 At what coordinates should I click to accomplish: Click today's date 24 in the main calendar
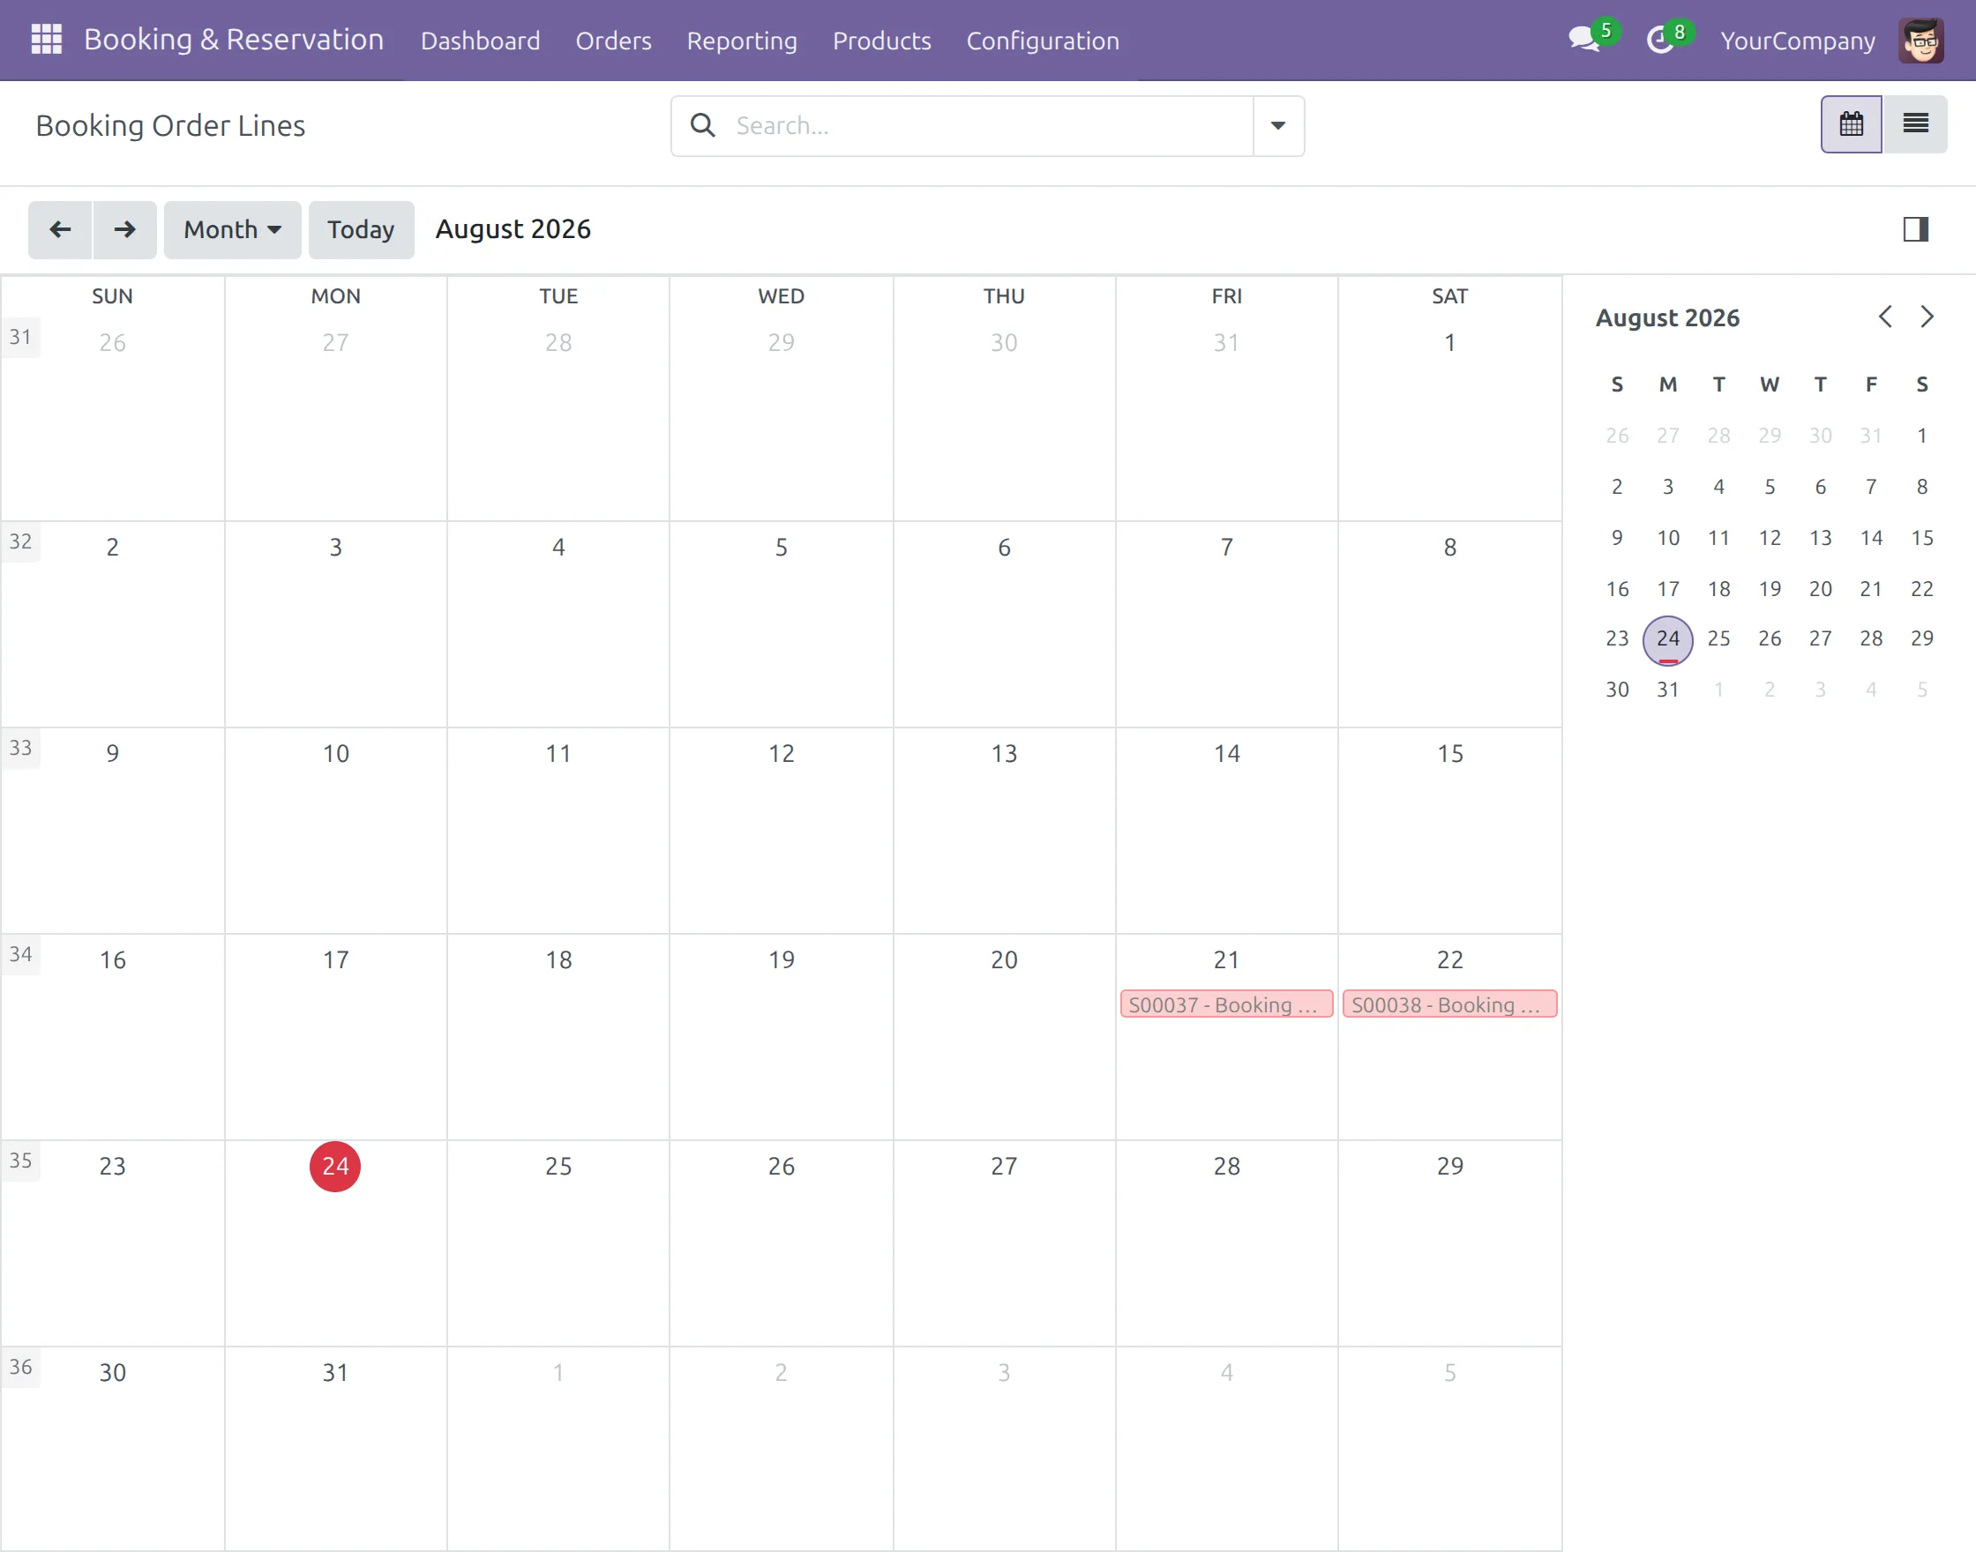pyautogui.click(x=334, y=1166)
